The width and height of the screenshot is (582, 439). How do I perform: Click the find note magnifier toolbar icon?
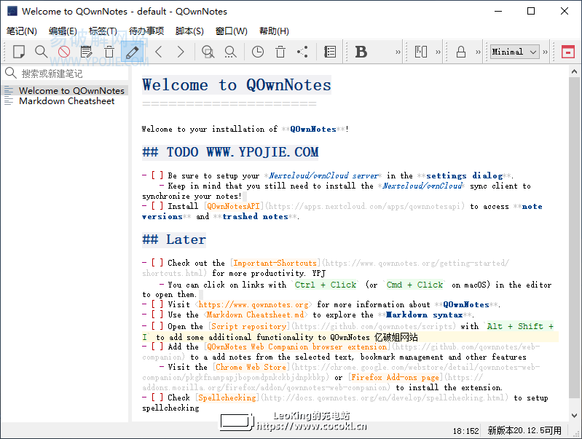[x=42, y=52]
